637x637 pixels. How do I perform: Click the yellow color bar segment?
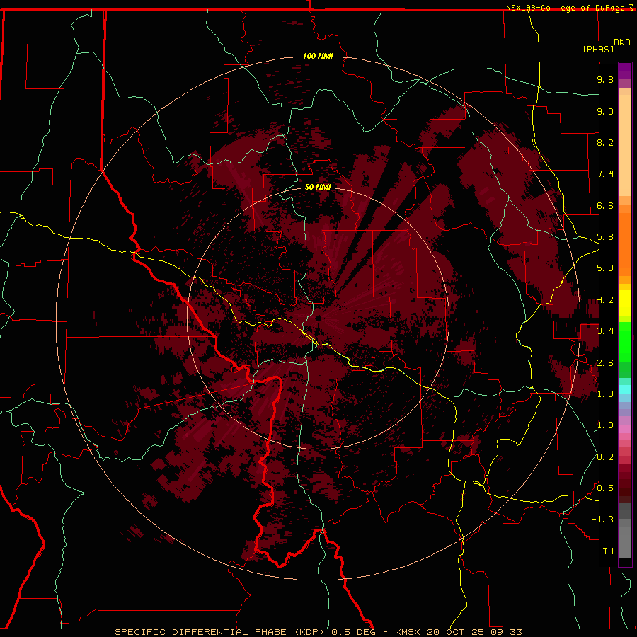pos(625,303)
